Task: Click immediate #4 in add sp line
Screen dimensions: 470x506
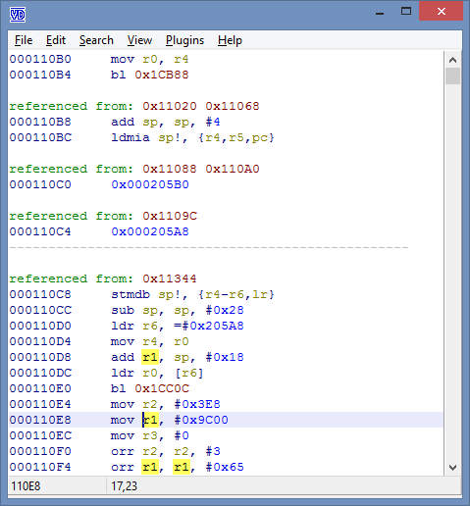Action: [213, 122]
